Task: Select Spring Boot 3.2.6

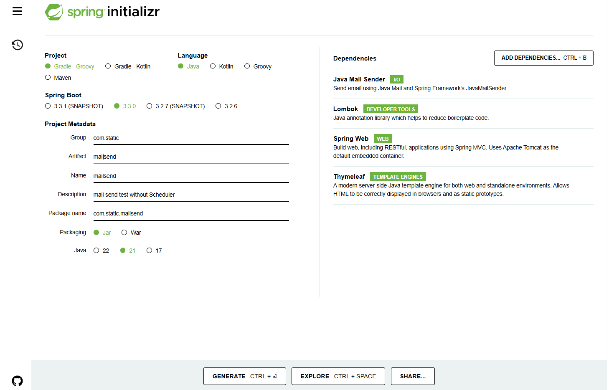Action: (x=226, y=106)
